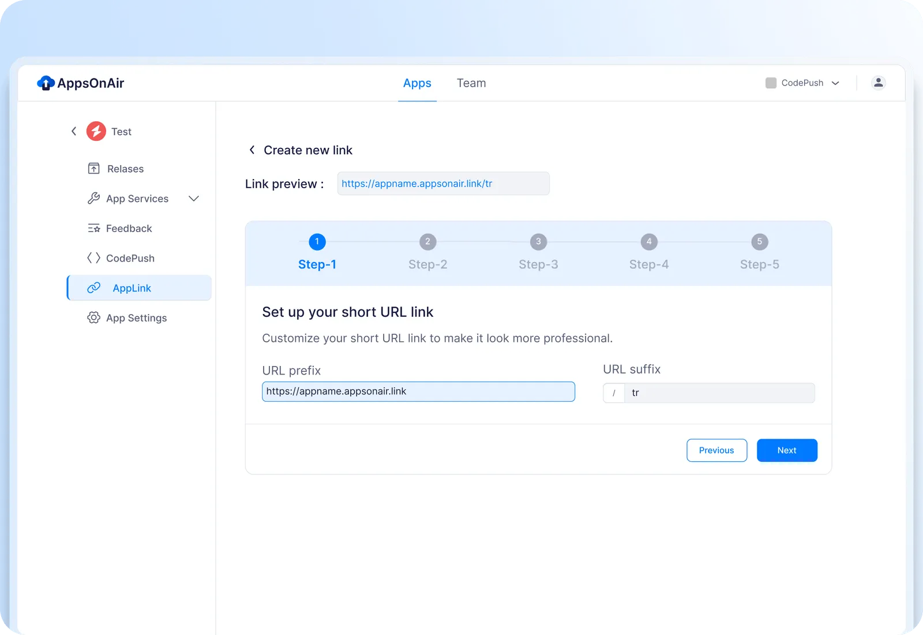Click the Test app name

click(x=121, y=132)
